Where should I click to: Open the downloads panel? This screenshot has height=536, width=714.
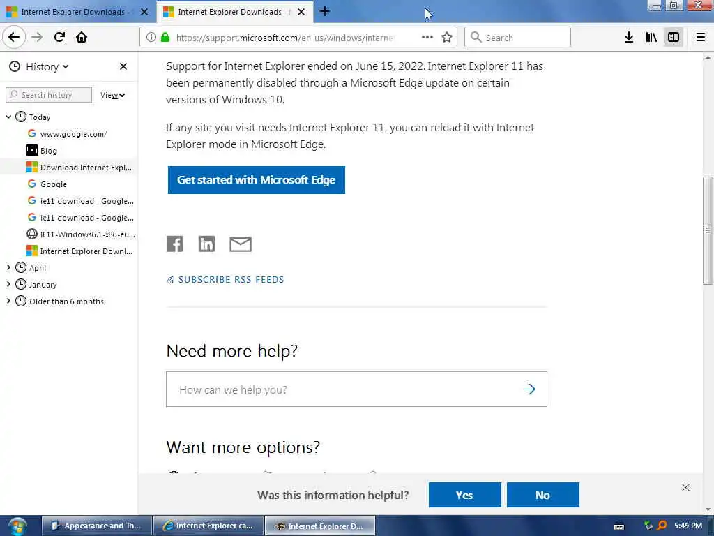coord(629,38)
